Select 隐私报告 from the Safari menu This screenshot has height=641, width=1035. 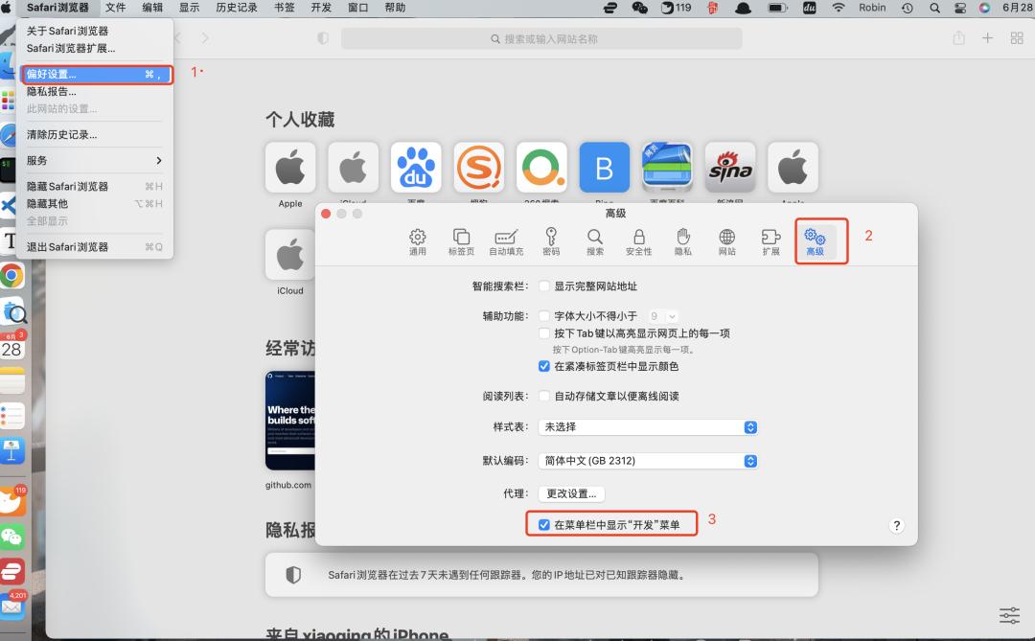click(53, 91)
